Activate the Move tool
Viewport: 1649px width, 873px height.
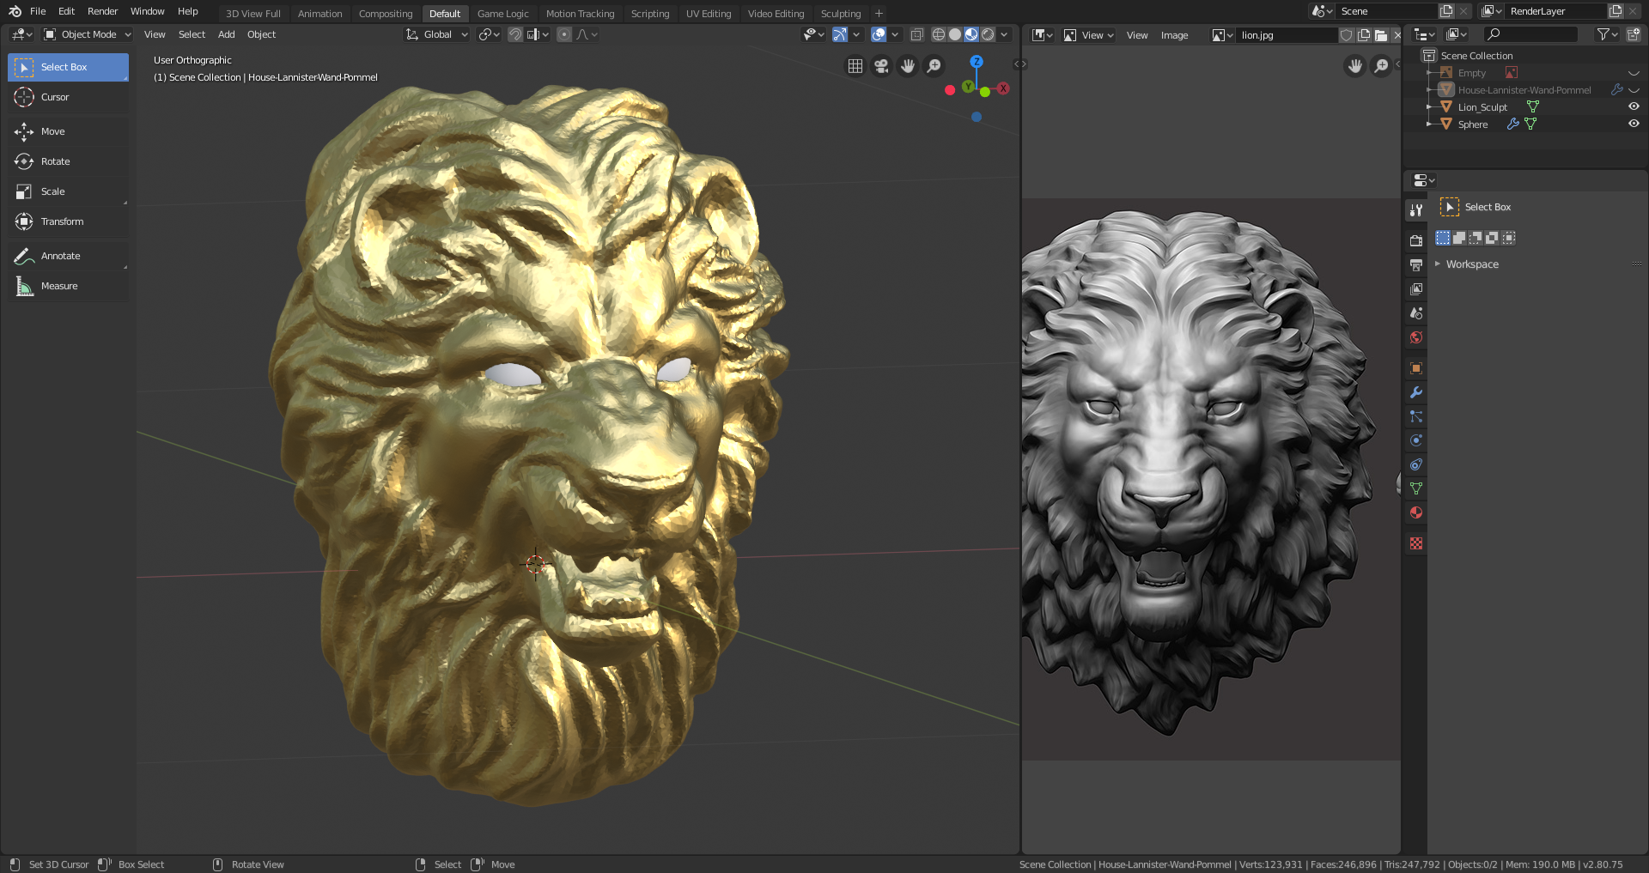pyautogui.click(x=68, y=131)
